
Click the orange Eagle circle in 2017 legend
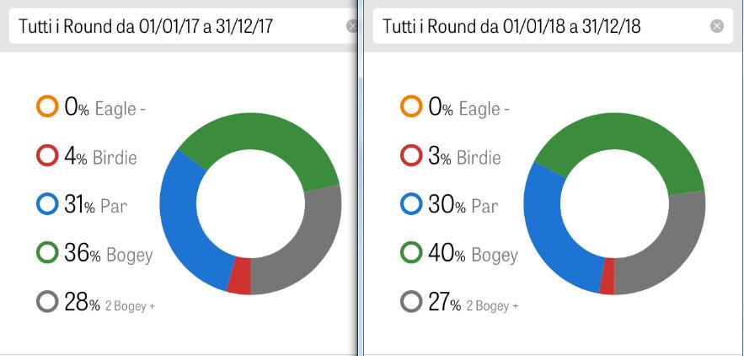tap(48, 107)
